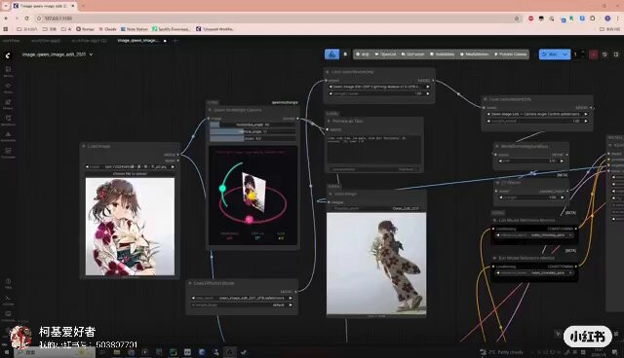This screenshot has width=624, height=358.
Task: Open the Claude bookmark
Action: 107,29
